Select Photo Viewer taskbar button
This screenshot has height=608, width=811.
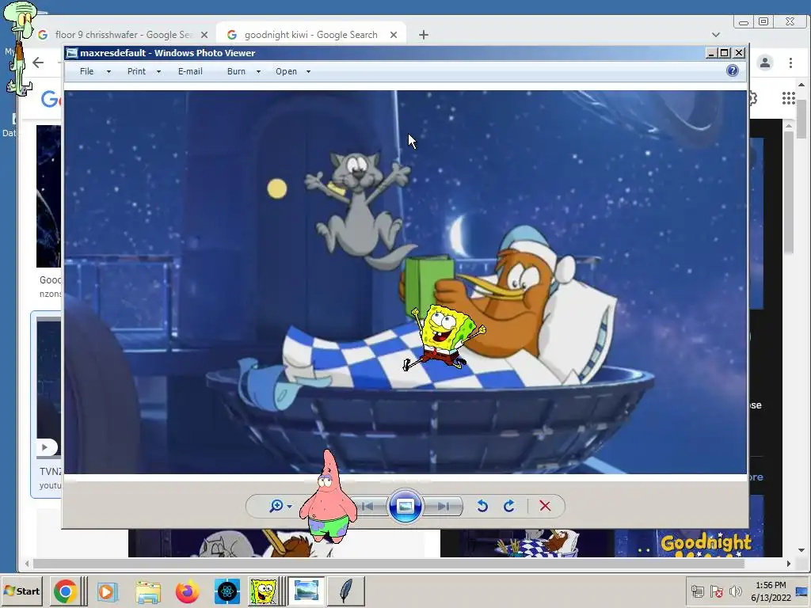(x=306, y=591)
